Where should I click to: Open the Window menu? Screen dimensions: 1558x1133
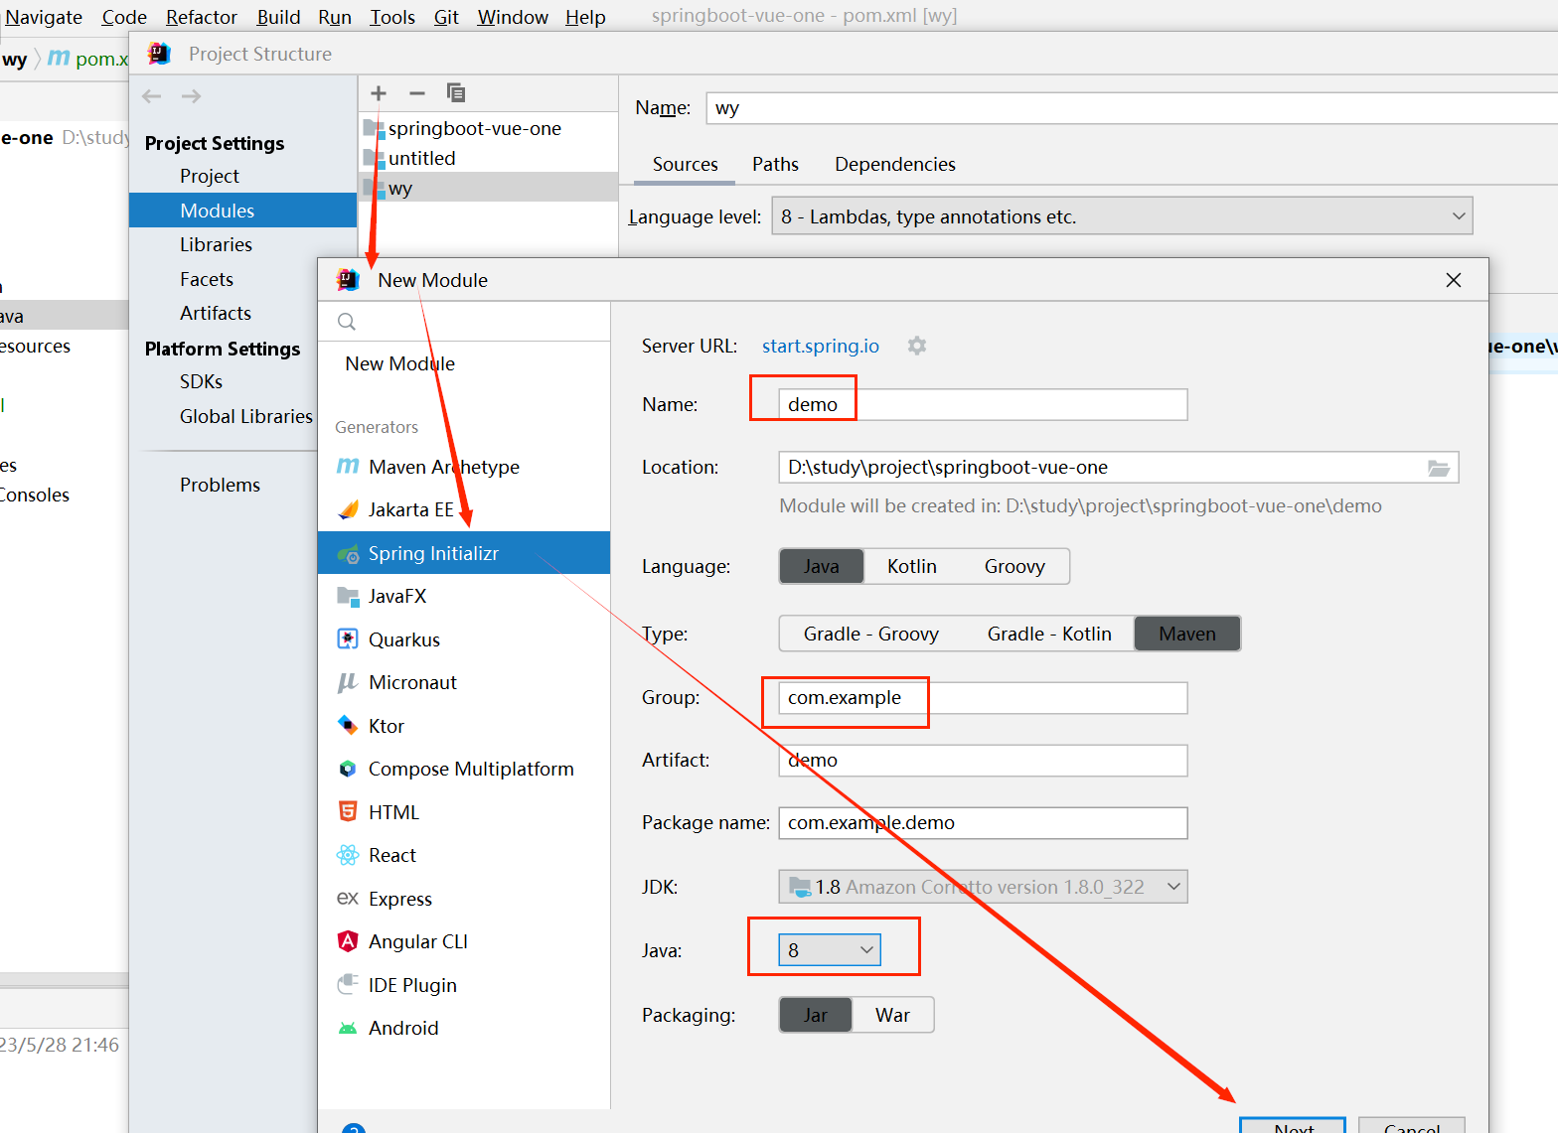pyautogui.click(x=513, y=17)
